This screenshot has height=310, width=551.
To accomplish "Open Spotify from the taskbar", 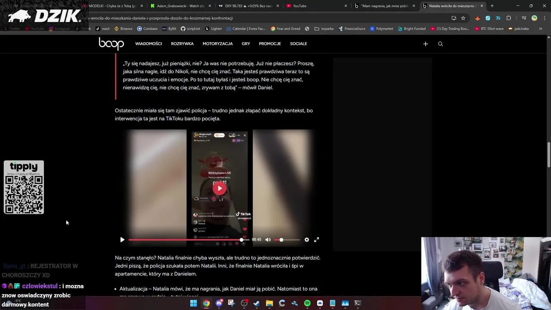I will click(307, 303).
